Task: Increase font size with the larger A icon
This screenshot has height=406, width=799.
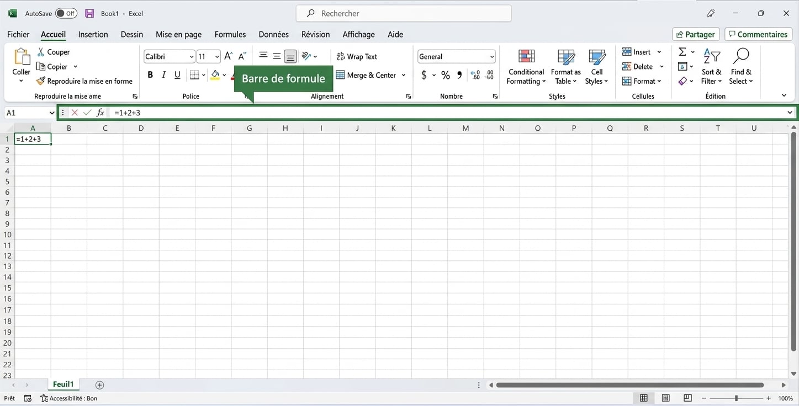Action: (228, 56)
